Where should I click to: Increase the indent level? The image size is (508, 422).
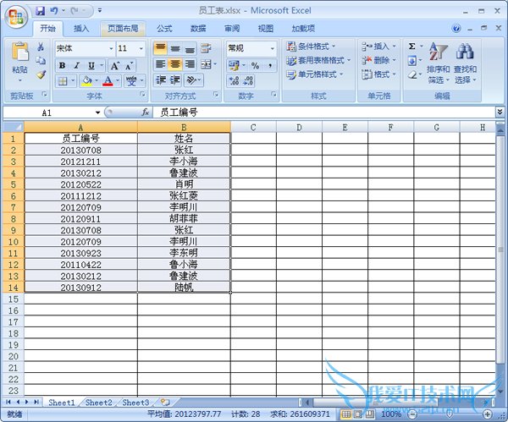175,80
